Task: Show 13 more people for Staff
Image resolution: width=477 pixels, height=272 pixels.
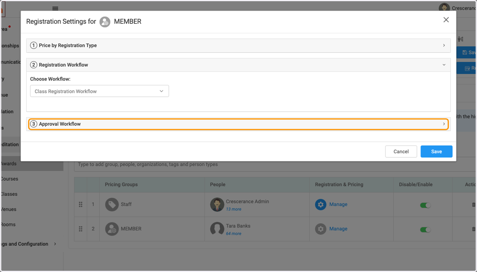Action: (234, 209)
